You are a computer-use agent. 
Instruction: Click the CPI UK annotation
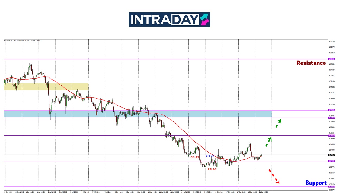point(210,156)
